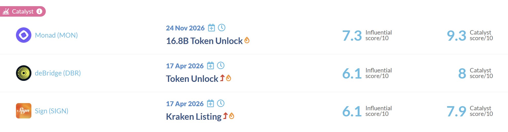Click red up arrow beside Kraken Listing
This screenshot has height=132, width=508.
coord(225,116)
